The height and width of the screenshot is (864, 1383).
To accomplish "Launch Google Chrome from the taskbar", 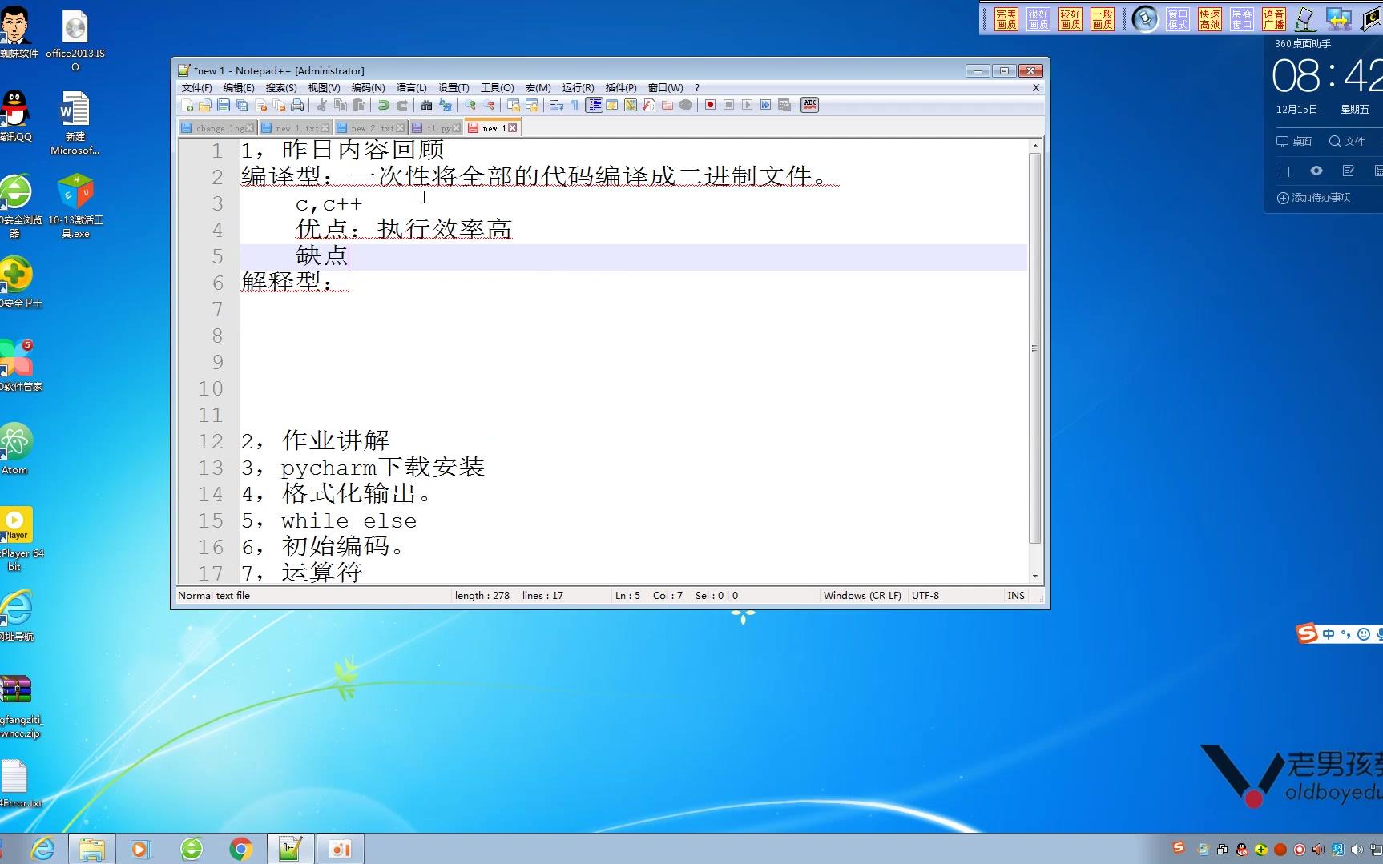I will pyautogui.click(x=241, y=848).
